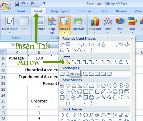Choose the Curve line shape in Lines
Image resolution: width=143 pixels, height=121 pixels.
[115, 62]
